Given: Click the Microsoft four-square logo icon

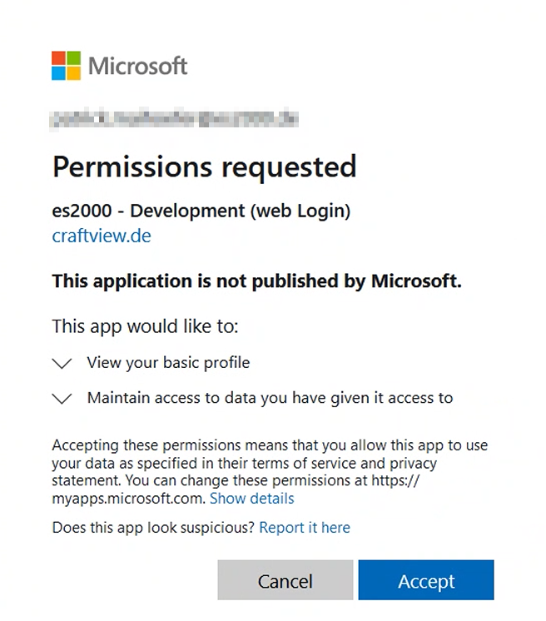Looking at the screenshot, I should [66, 66].
